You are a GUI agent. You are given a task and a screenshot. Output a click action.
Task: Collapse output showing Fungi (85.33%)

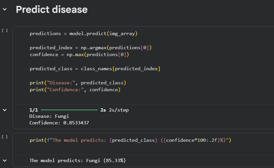point(5,160)
